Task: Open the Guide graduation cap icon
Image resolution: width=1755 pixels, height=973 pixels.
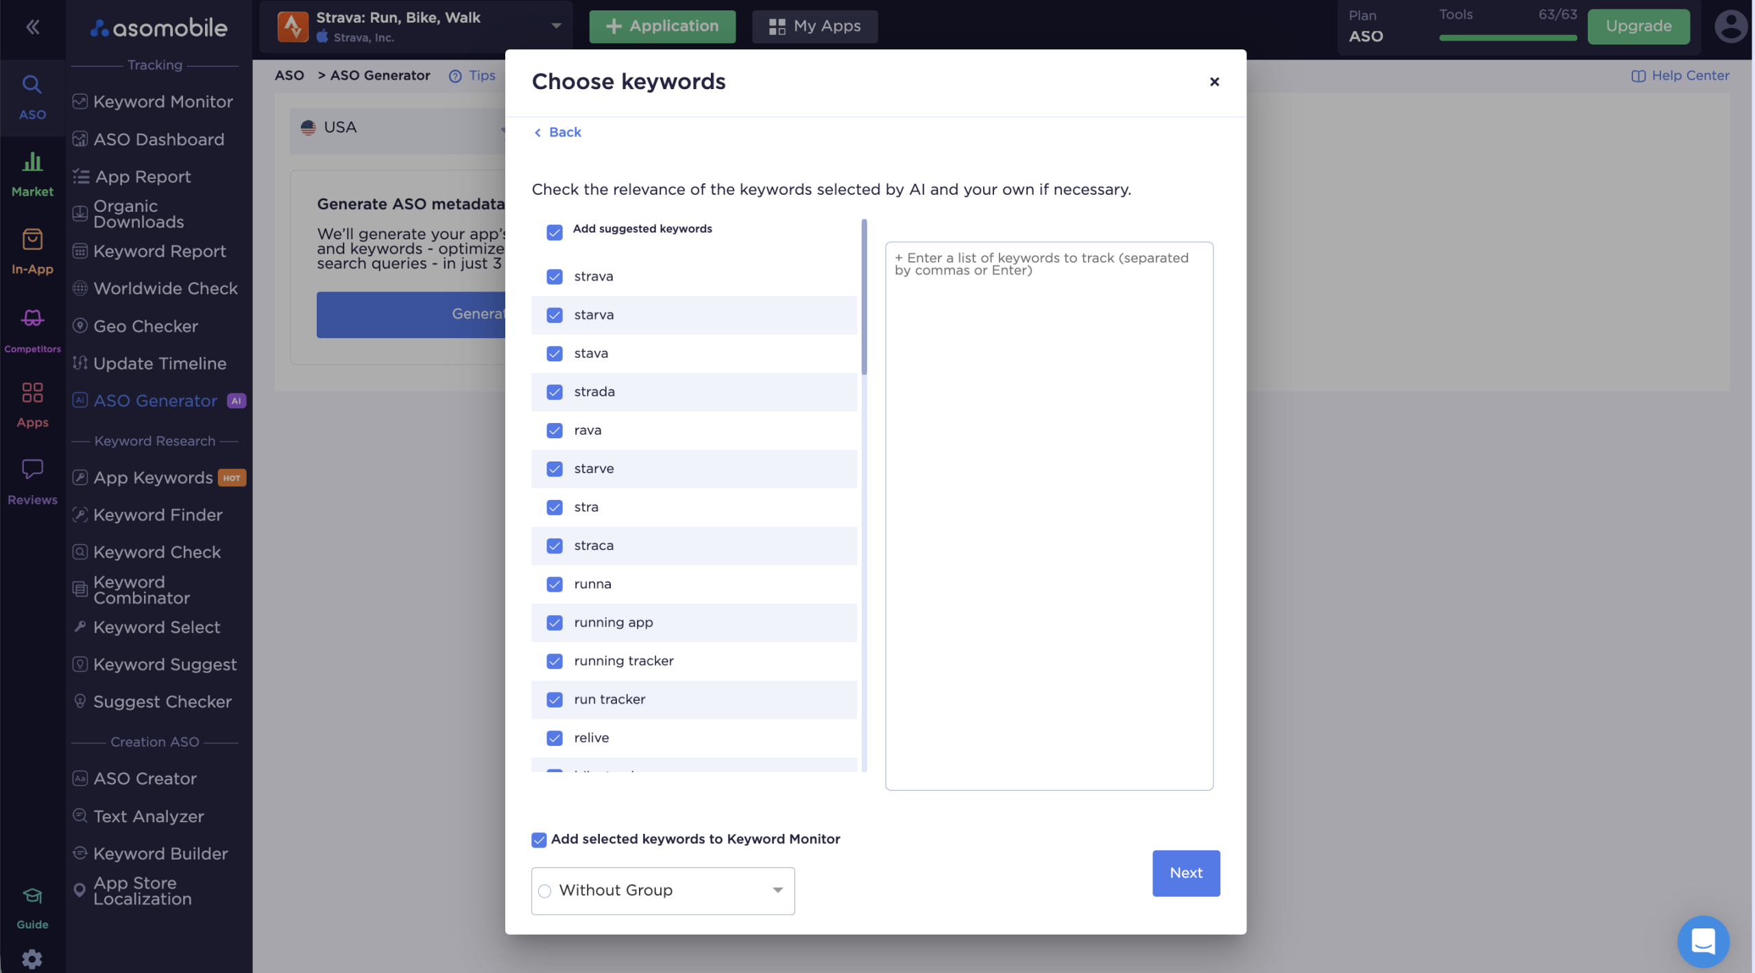Action: coord(32,896)
